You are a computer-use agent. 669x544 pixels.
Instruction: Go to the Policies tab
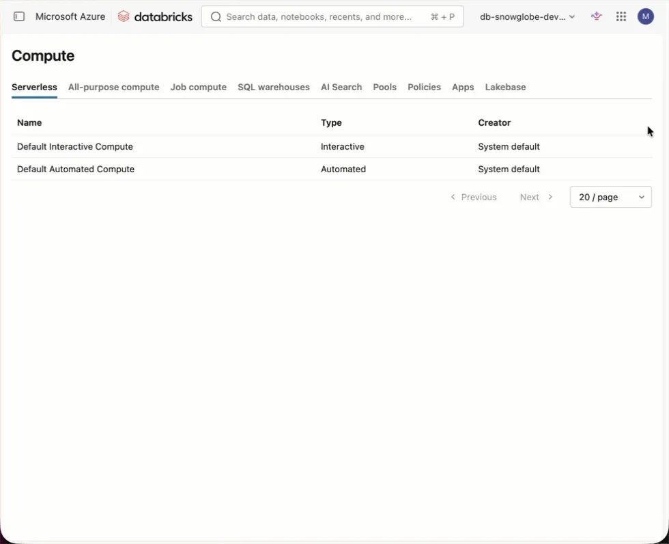tap(424, 87)
